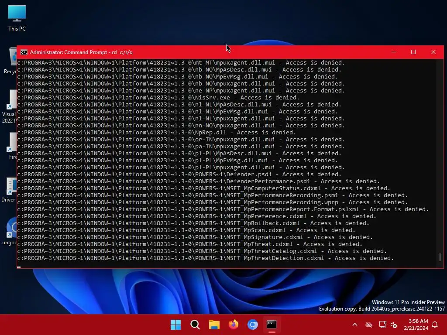The image size is (447, 335).
Task: Click the nn-NO mpuxagent.dll.mui line
Action: point(181,125)
